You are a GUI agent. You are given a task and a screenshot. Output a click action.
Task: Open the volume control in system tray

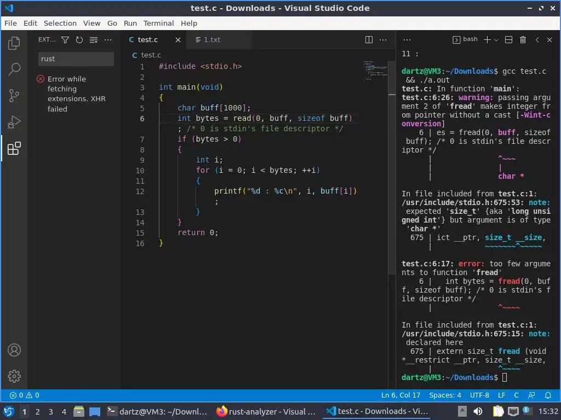point(478,411)
